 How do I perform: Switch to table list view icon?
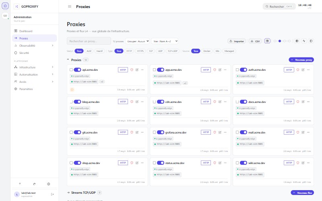click(x=297, y=41)
